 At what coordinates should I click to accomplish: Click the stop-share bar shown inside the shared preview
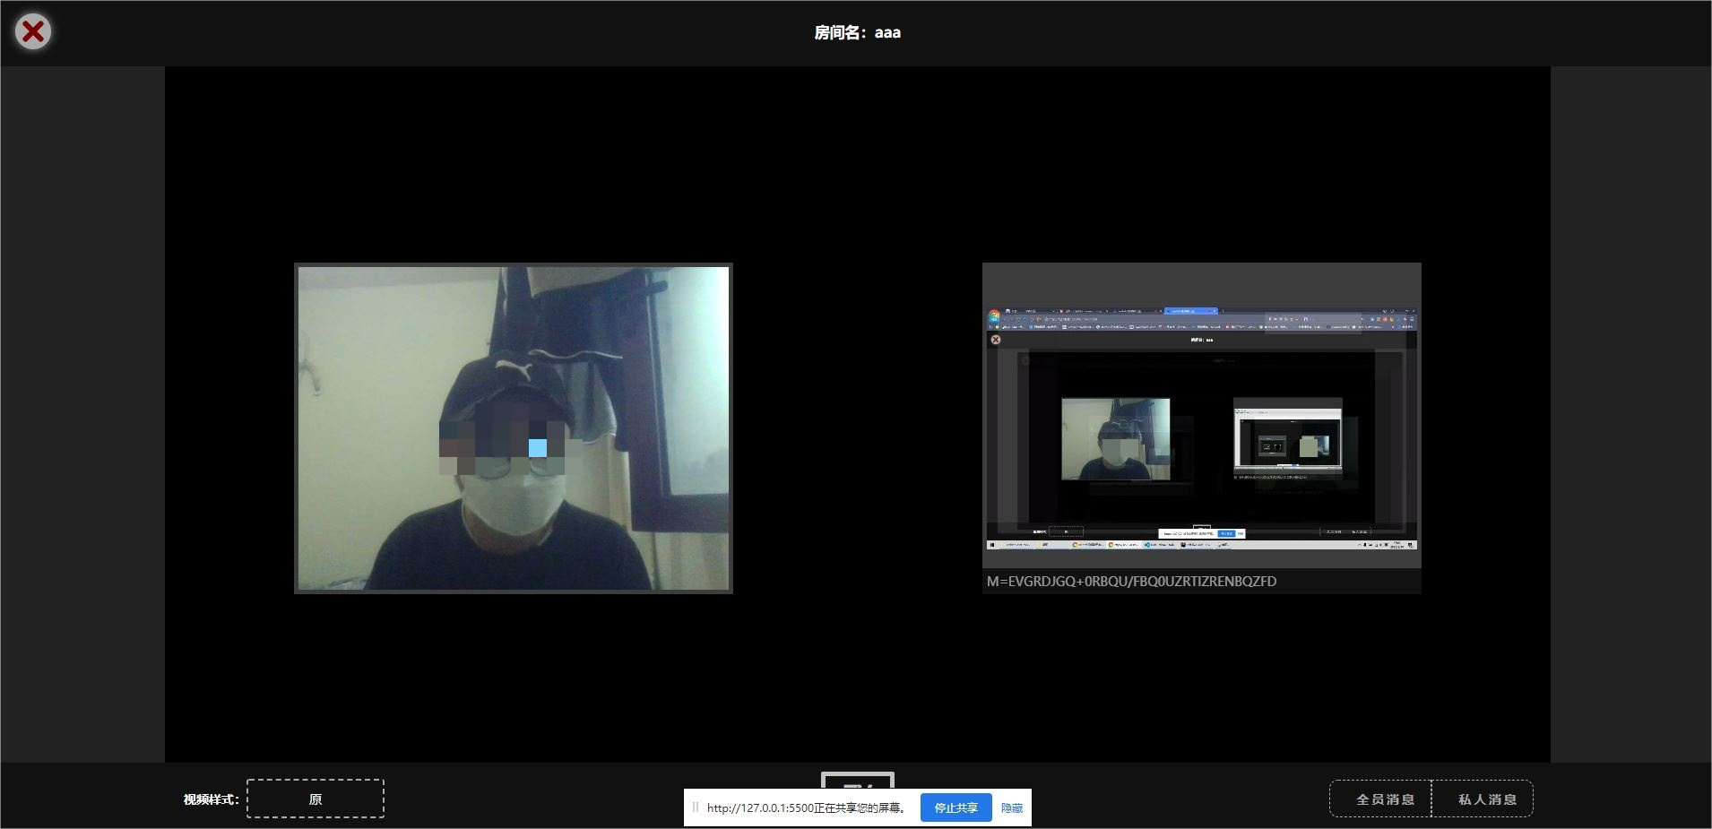(1201, 532)
